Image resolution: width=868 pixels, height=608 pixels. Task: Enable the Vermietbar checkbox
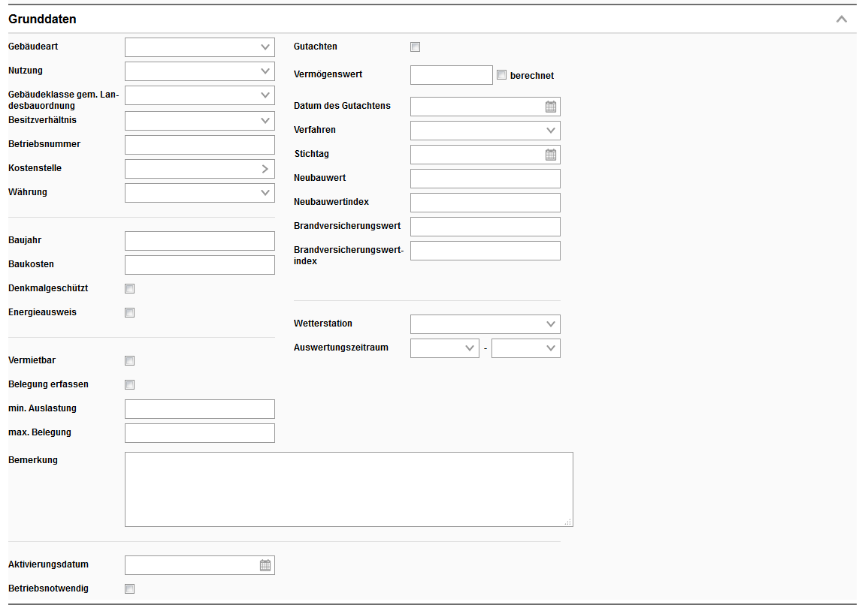tap(130, 361)
